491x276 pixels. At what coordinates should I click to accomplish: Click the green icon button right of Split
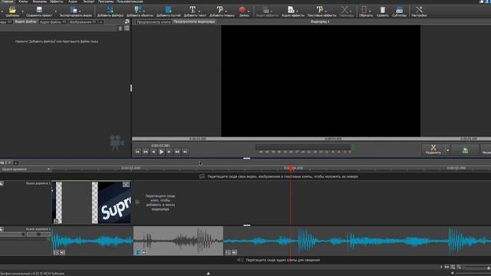click(x=465, y=150)
